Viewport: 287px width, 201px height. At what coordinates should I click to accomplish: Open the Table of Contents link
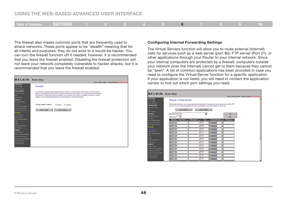pos(29,24)
